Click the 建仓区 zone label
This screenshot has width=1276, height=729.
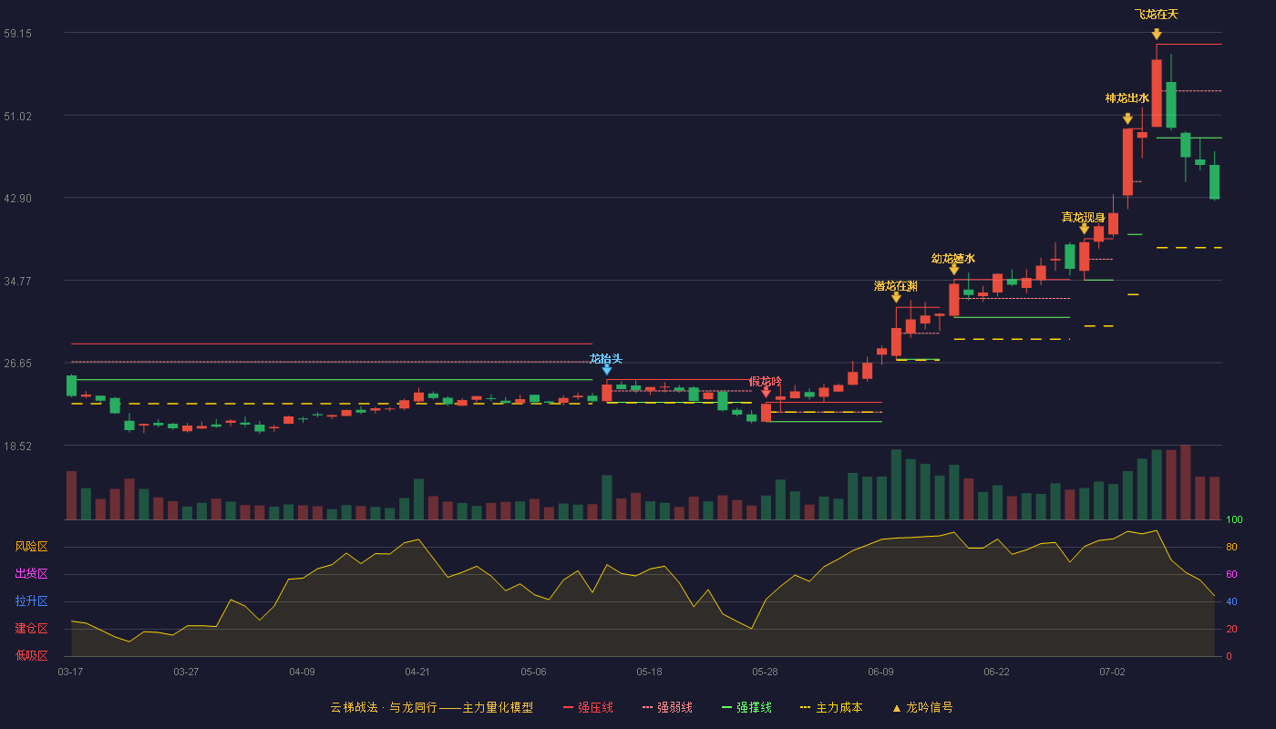32,629
